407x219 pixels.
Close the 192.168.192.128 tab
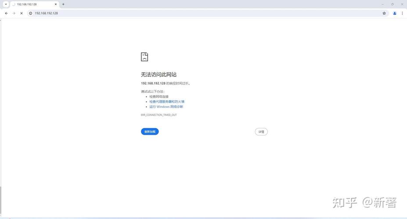(x=56, y=4)
